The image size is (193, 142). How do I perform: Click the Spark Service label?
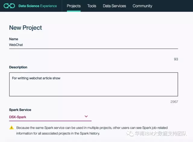tap(20, 110)
